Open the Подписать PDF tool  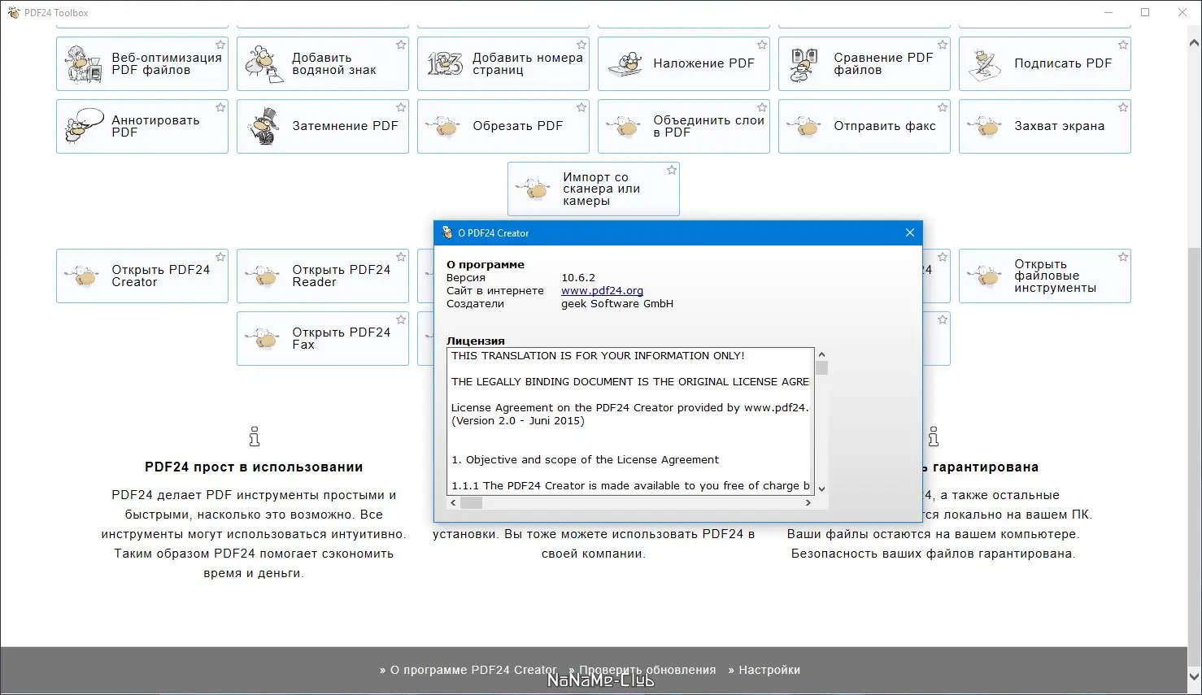pos(1045,63)
